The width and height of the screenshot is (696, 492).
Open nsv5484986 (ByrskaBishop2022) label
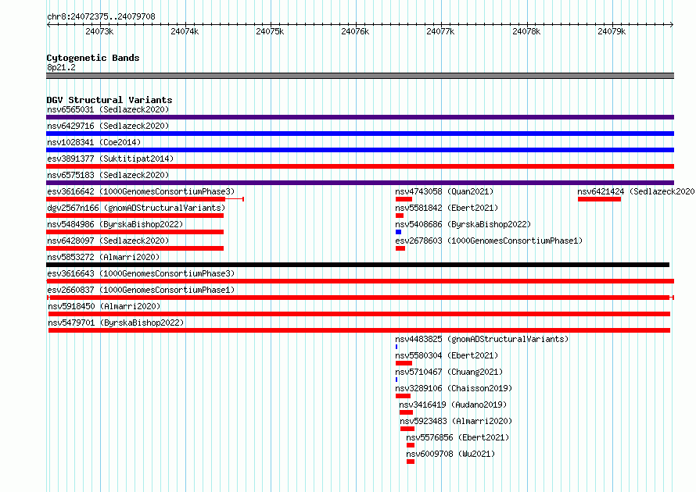coord(115,224)
